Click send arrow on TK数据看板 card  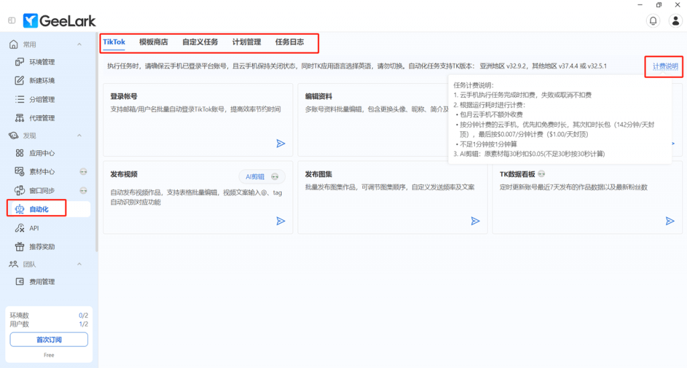coord(670,221)
